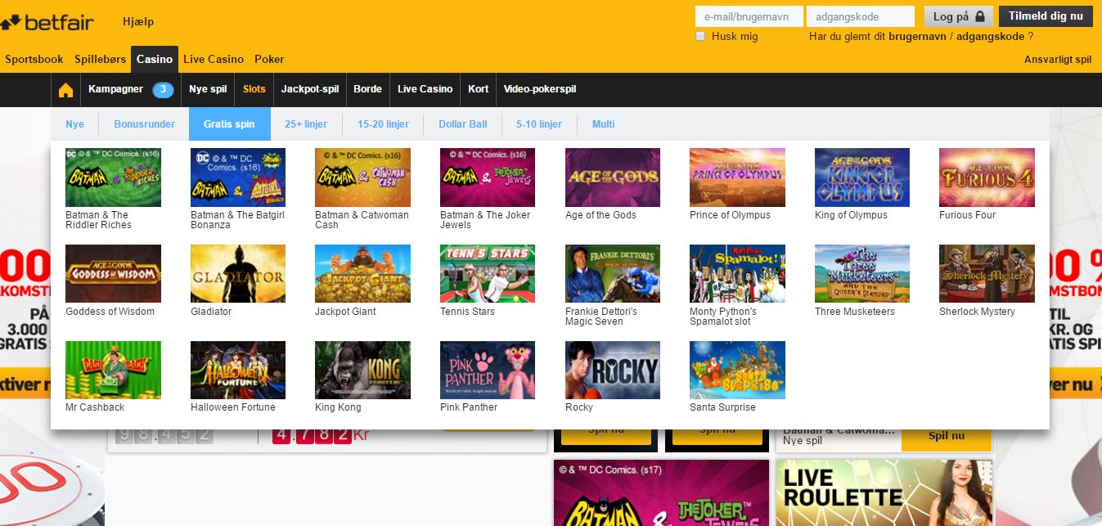Select the Rocky slot thumbnail

(x=612, y=370)
